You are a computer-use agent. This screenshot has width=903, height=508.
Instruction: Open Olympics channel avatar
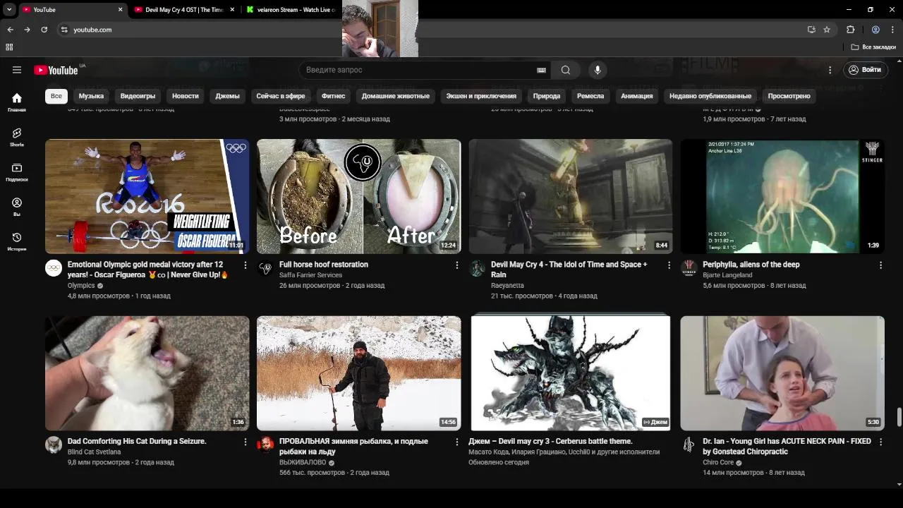[54, 268]
